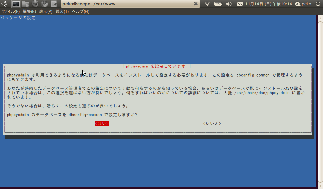This screenshot has height=189, width=323.
Task: Click the dialog title phpmyadmin を設定しています
Action: 156,66
